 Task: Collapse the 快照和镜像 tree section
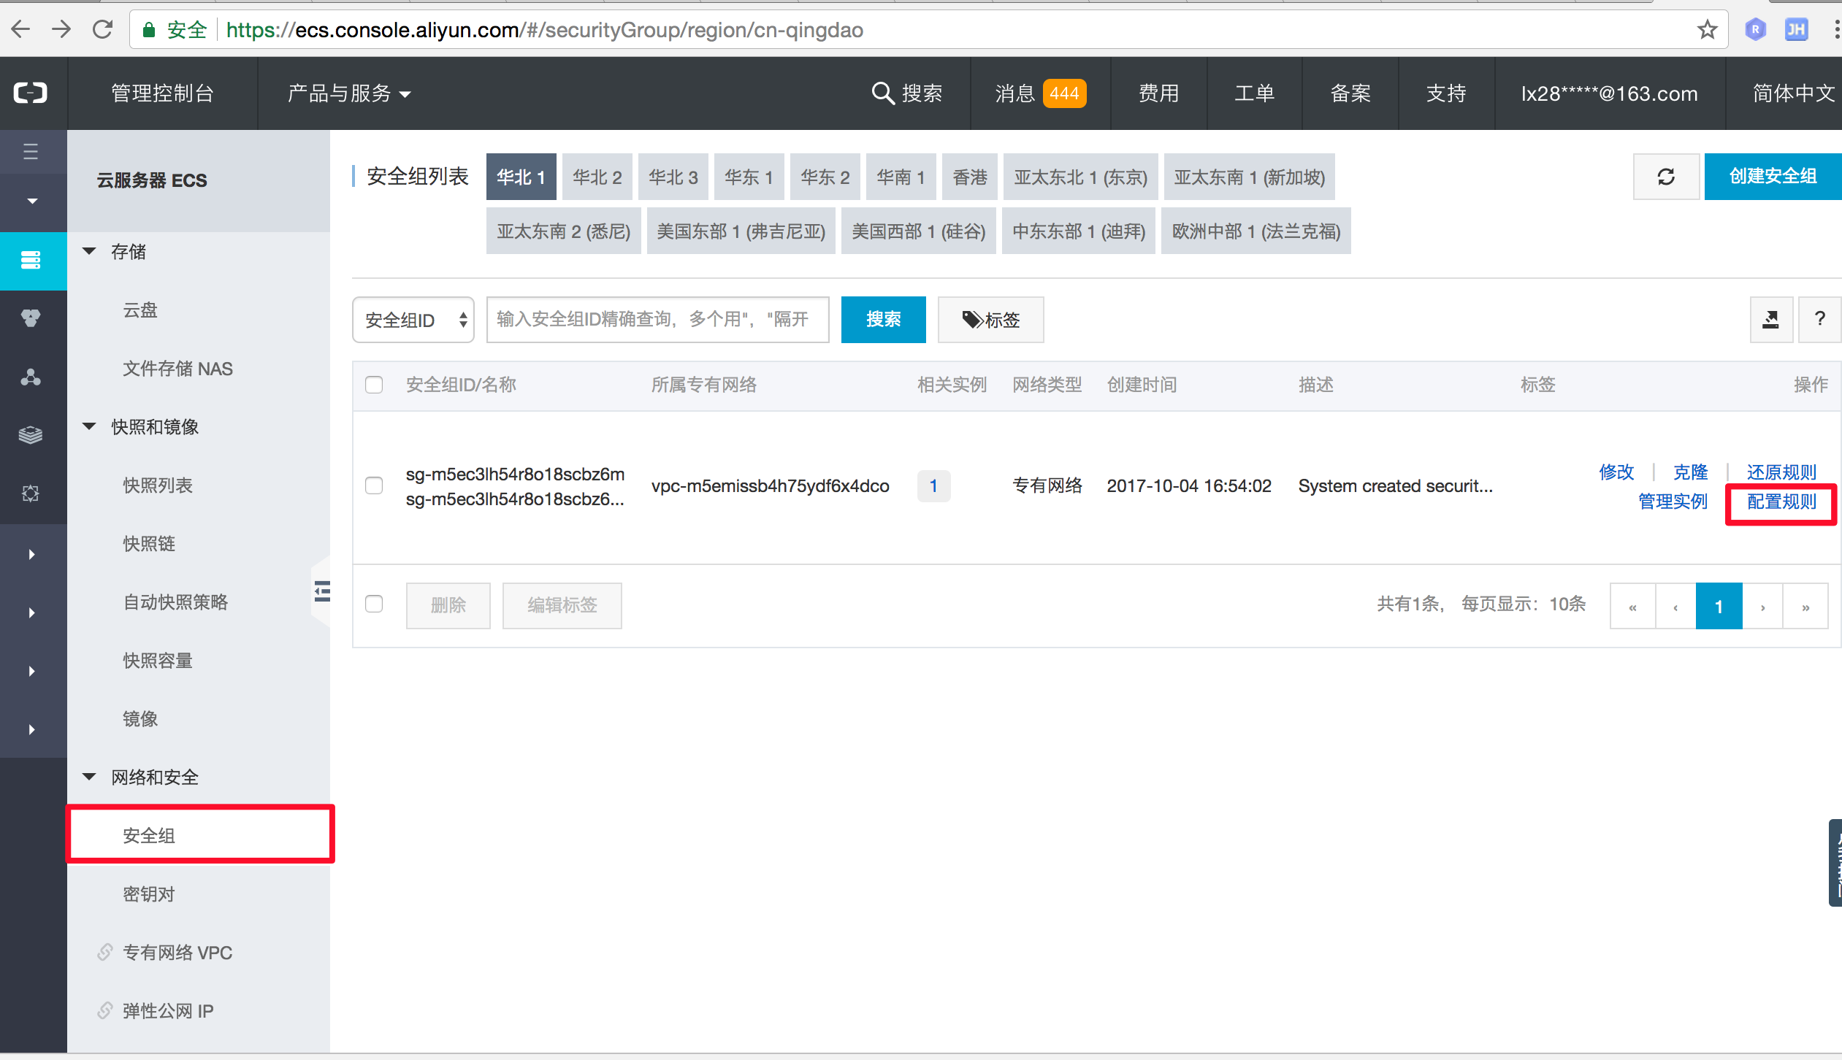coord(90,427)
